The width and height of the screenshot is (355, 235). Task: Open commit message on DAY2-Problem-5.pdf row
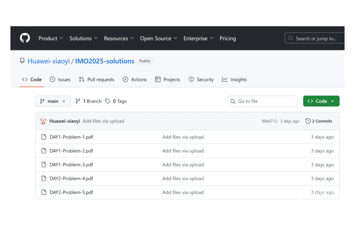[x=183, y=192]
